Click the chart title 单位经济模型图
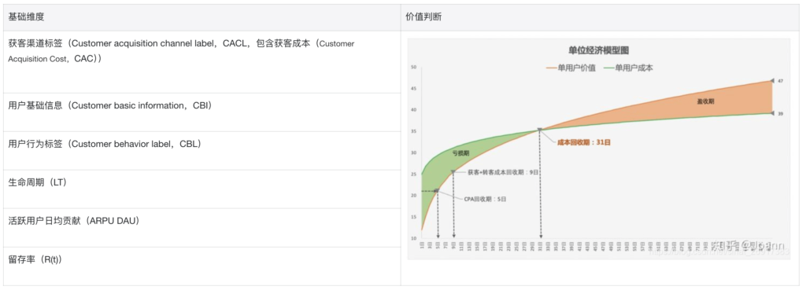This screenshot has height=290, width=806. pos(599,50)
